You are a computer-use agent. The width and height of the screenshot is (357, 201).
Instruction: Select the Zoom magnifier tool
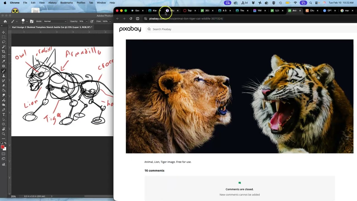coord(4,134)
